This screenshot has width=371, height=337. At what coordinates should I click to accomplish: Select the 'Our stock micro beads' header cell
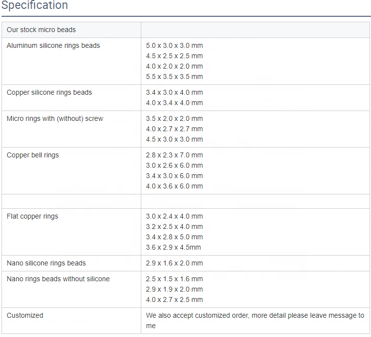click(x=41, y=30)
